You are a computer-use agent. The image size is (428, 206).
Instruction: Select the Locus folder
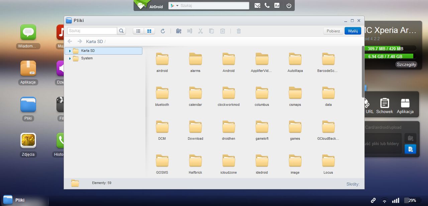328,164
